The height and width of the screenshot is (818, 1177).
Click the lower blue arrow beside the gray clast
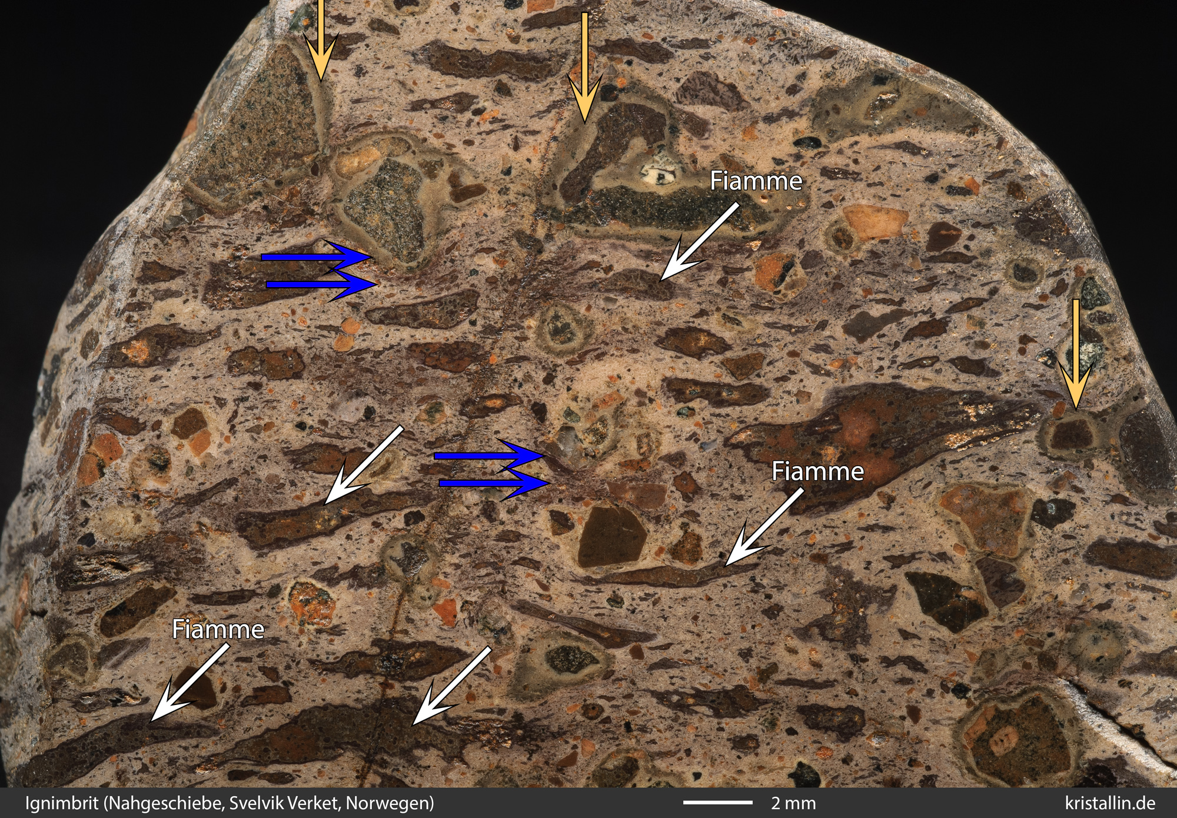click(x=321, y=285)
